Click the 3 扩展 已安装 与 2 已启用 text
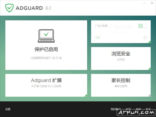Screen dimensions: 156x117 [46, 86]
